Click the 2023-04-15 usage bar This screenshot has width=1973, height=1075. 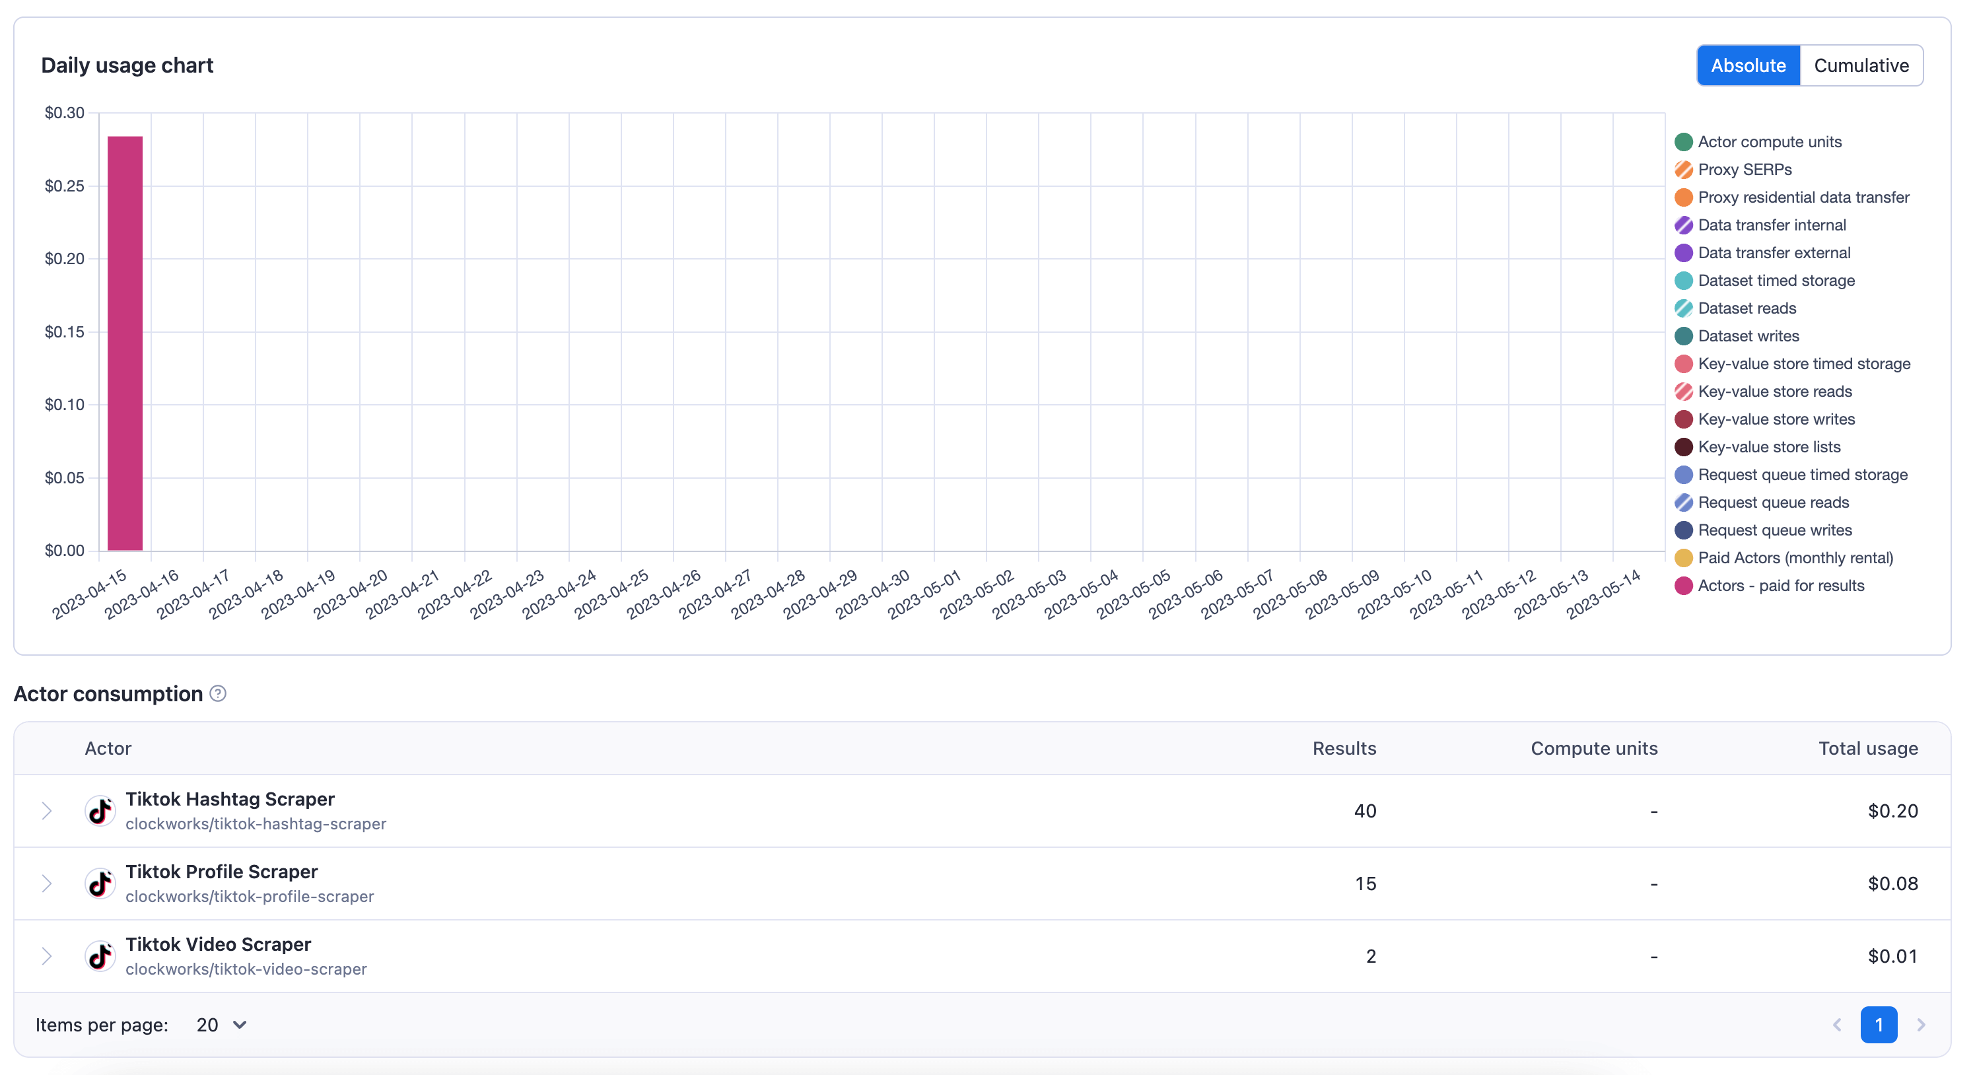[125, 343]
